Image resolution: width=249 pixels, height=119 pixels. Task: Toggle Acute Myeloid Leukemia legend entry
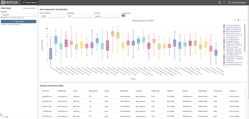point(232,25)
